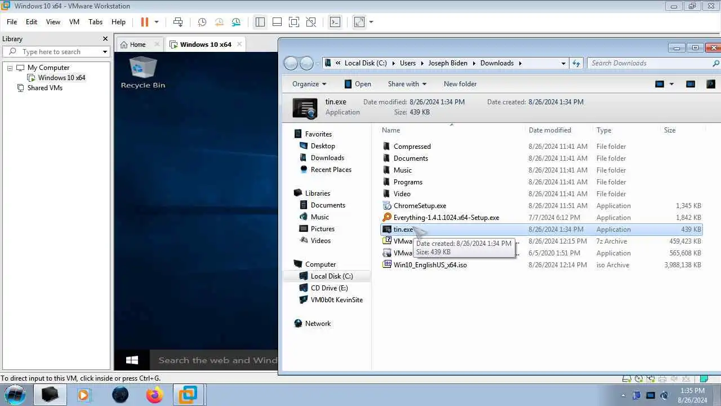Open the Share with dropdown
The image size is (721, 406).
(407, 84)
